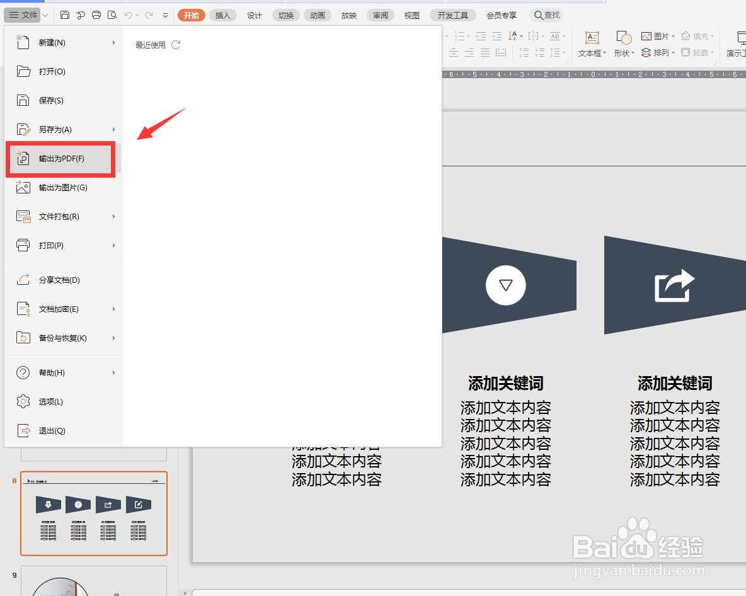This screenshot has width=746, height=596.
Task: Click the numbered list icon in ribbon
Action: (x=459, y=36)
